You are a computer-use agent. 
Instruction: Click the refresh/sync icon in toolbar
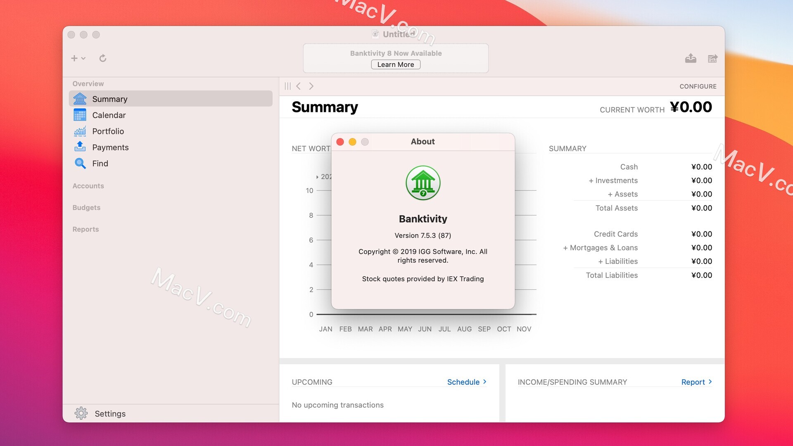(103, 58)
